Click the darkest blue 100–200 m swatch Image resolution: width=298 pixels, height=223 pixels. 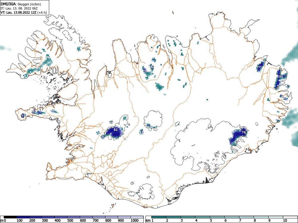(x=23, y=217)
